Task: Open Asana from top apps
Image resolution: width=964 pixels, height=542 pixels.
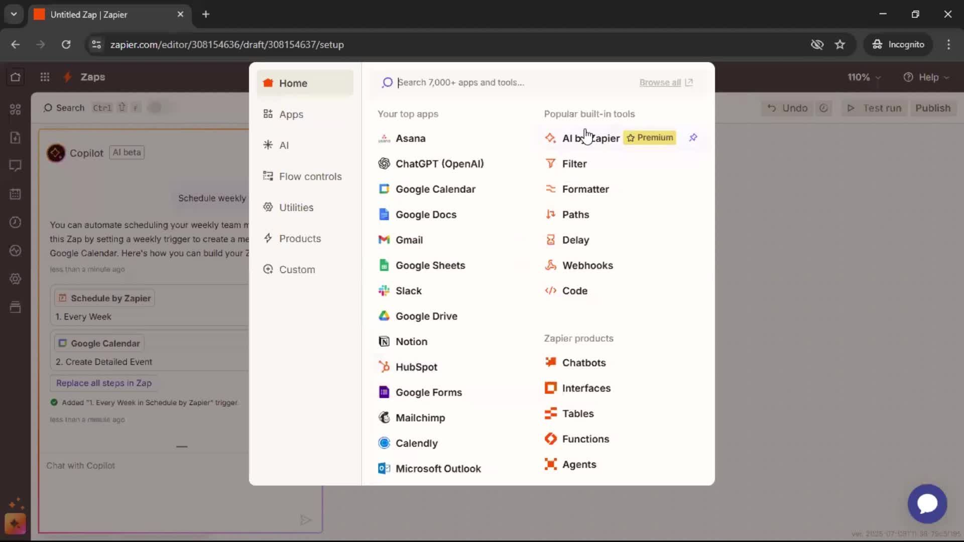Action: [402, 138]
